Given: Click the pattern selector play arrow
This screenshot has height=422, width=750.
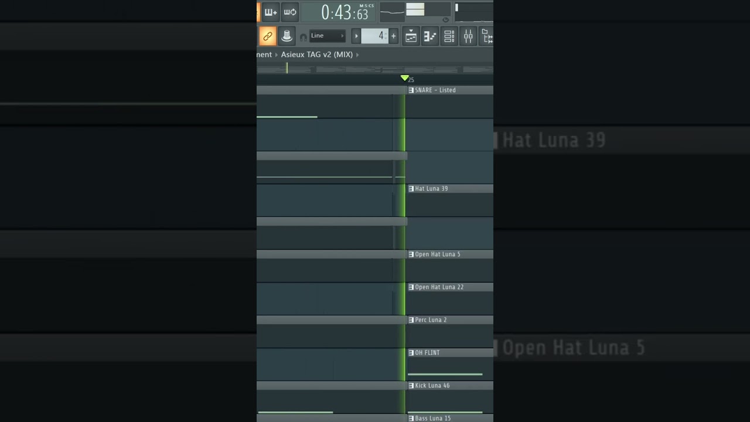Looking at the screenshot, I should [356, 36].
